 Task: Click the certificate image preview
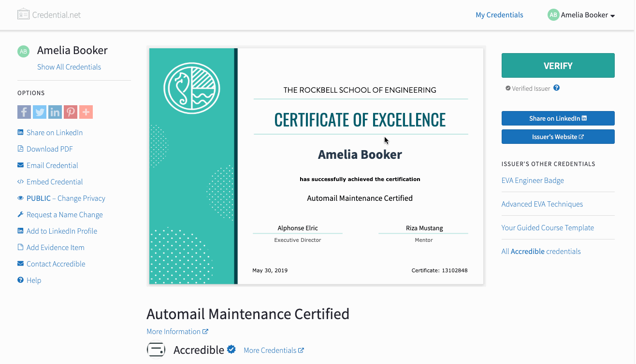(316, 166)
